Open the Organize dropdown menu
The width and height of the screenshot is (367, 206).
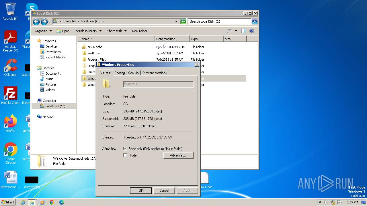point(43,31)
